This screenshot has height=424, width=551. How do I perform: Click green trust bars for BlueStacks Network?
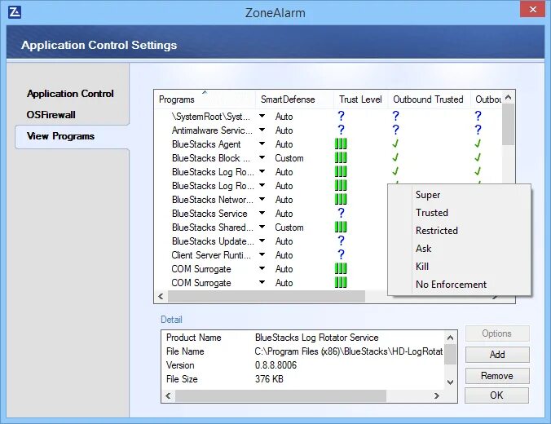[341, 199]
